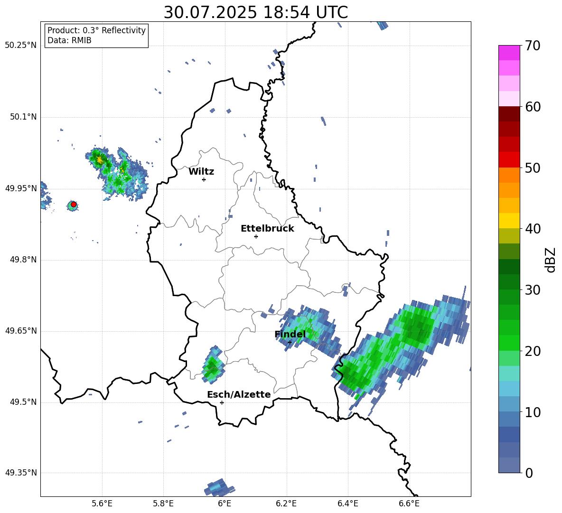Click the title '30.07.2025 18:54 UTC'
This screenshot has height=513, width=562.
[x=255, y=12]
